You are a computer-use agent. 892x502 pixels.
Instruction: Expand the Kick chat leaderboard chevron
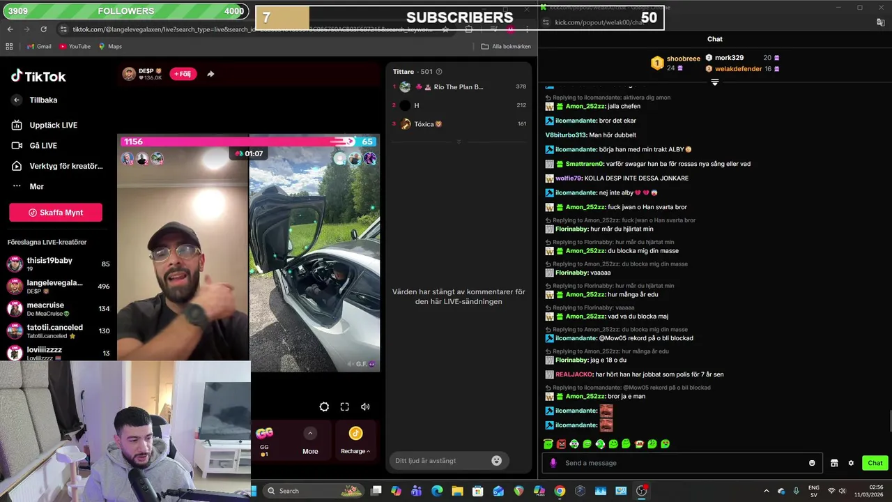click(714, 82)
